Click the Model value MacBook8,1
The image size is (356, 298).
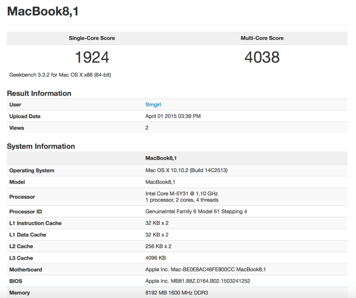coord(160,182)
